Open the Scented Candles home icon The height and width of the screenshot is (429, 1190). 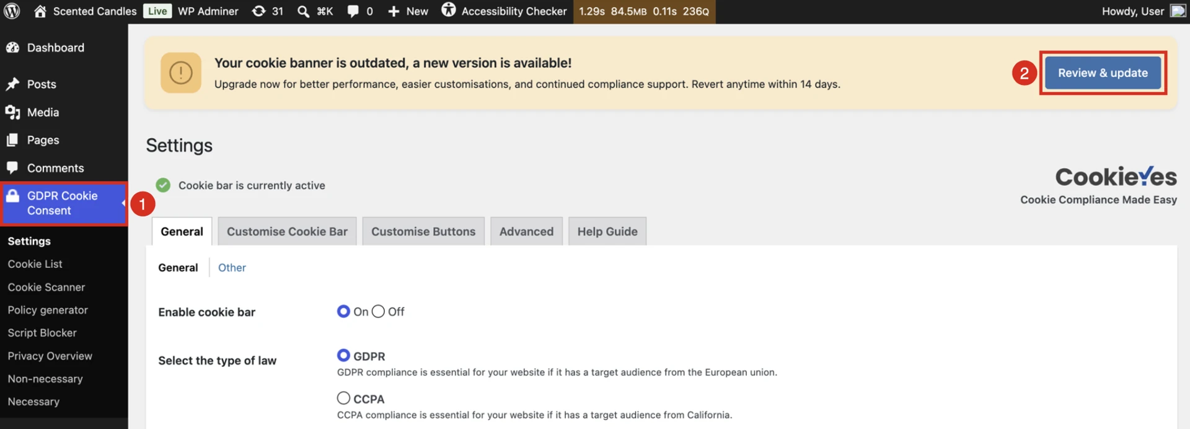tap(40, 11)
